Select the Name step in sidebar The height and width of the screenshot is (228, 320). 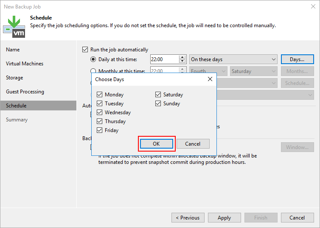(x=13, y=50)
